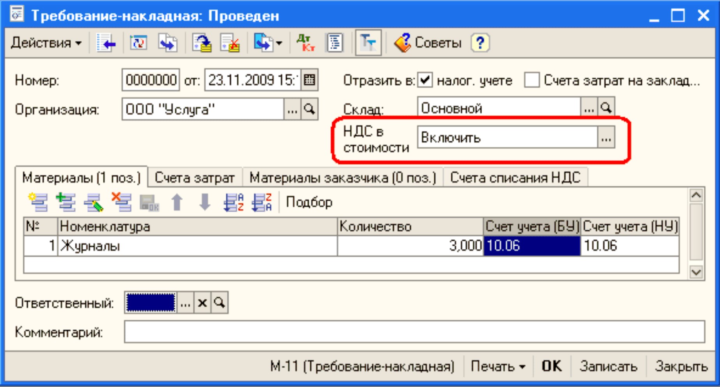Click the delete row icon with red X
The image size is (720, 387).
(121, 202)
